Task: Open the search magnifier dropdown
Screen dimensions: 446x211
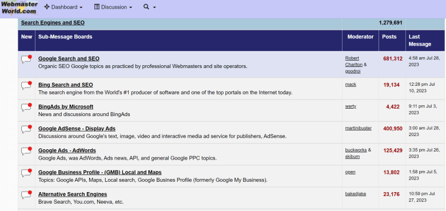Action: coord(150,7)
